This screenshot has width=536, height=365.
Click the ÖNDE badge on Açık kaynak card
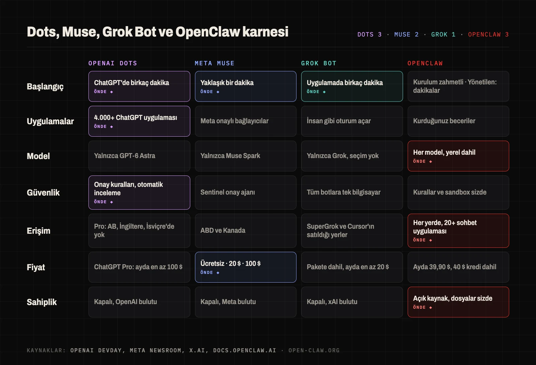422,307
